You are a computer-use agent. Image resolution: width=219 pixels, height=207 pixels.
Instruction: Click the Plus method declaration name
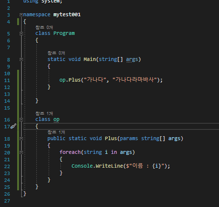(111, 139)
